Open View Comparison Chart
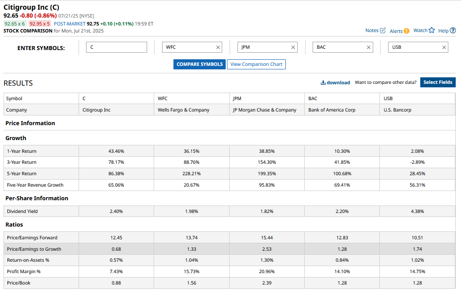This screenshot has height=292, width=461. point(256,64)
